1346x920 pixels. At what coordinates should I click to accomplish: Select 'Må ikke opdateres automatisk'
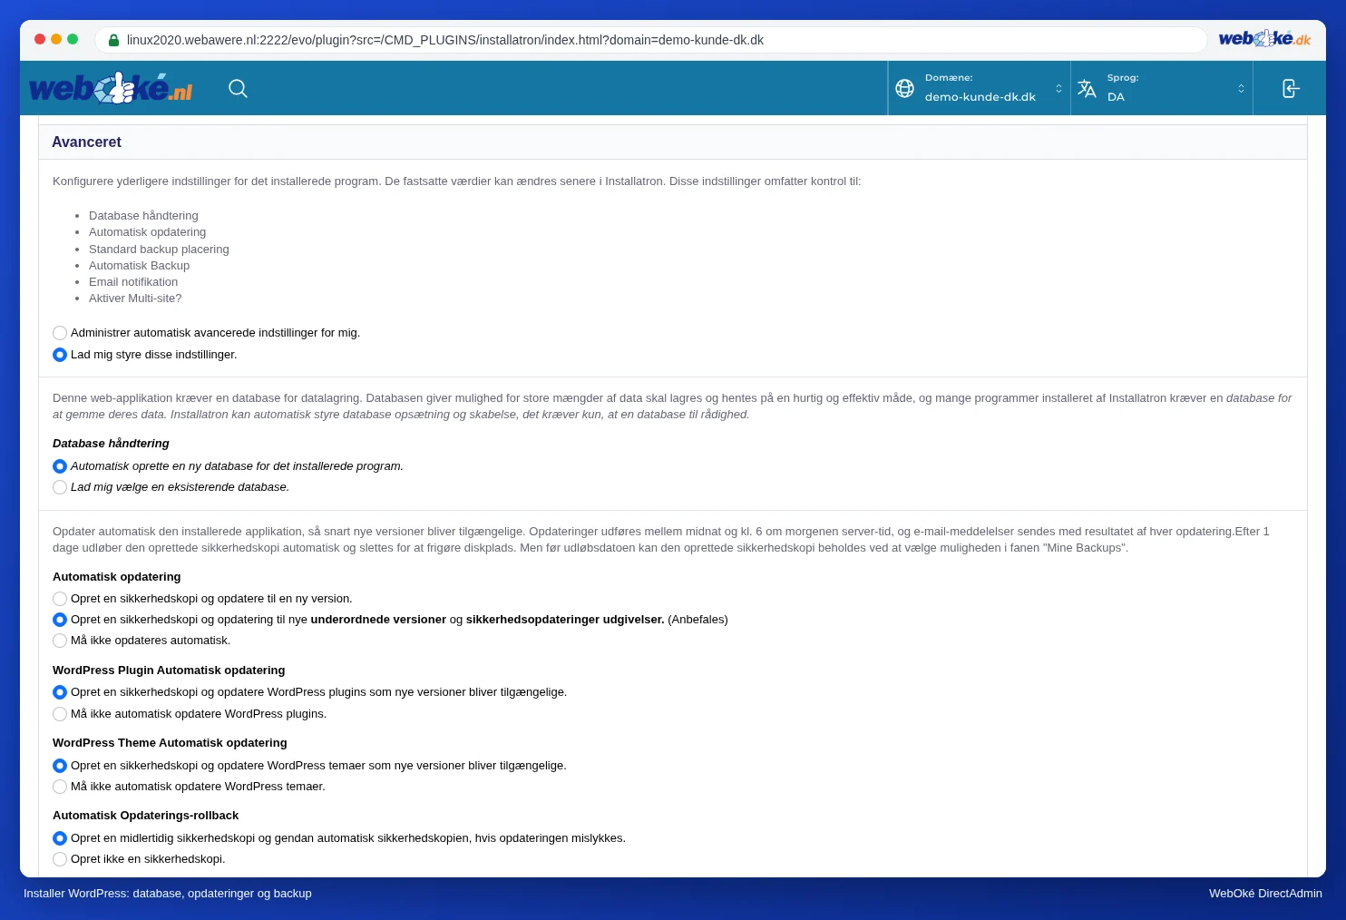pyautogui.click(x=60, y=641)
